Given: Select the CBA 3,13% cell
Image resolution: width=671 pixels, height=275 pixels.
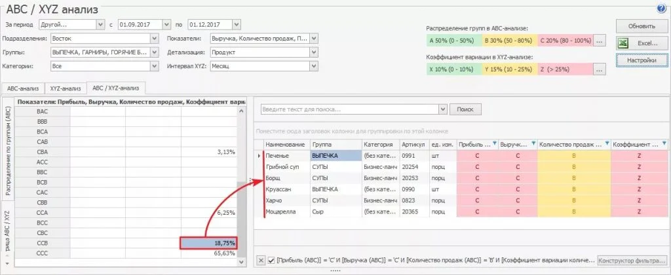Looking at the screenshot, I should [209, 152].
